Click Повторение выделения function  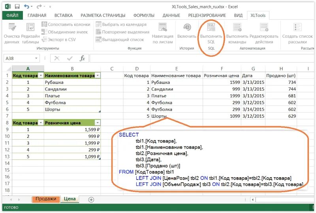tap(122, 32)
